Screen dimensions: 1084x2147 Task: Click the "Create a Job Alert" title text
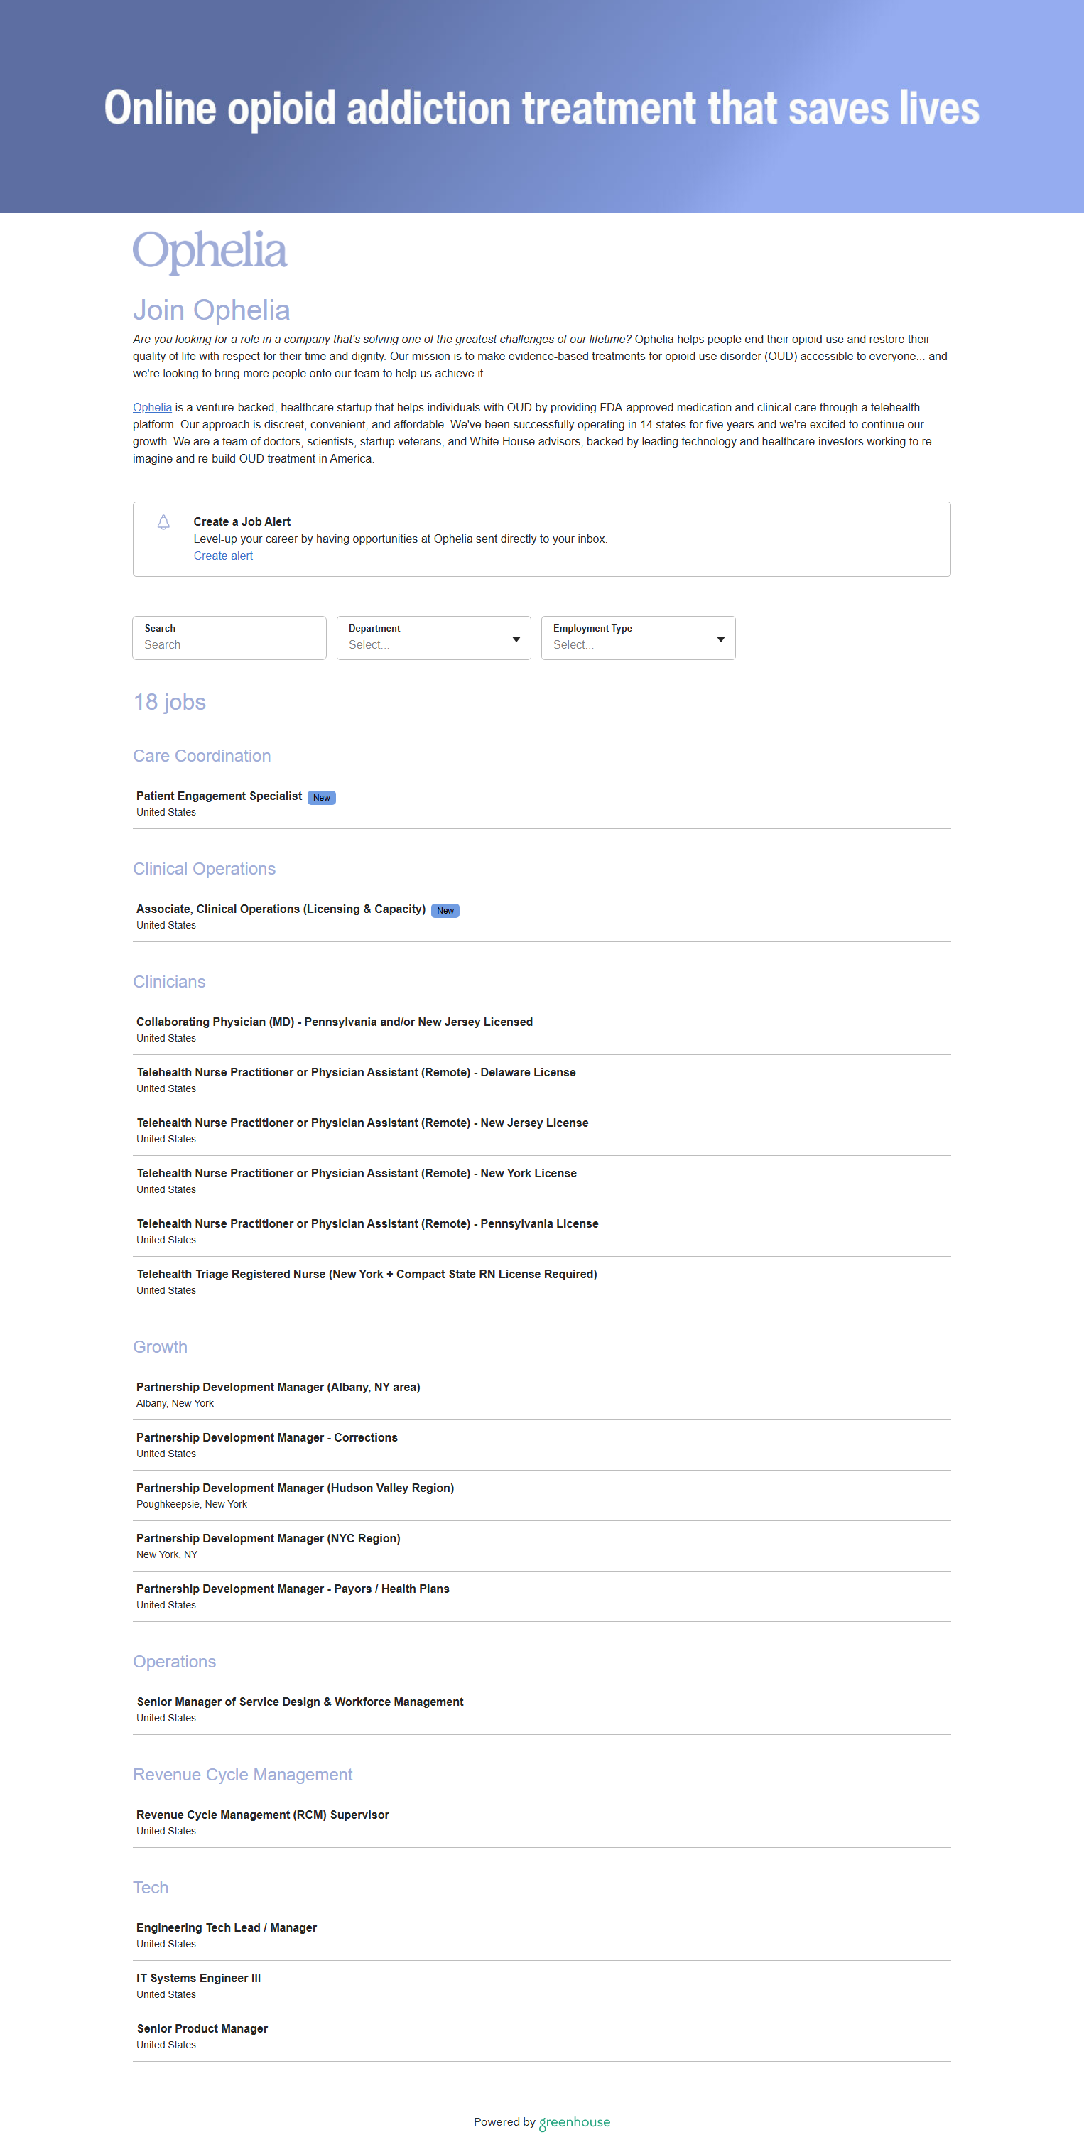pyautogui.click(x=242, y=521)
